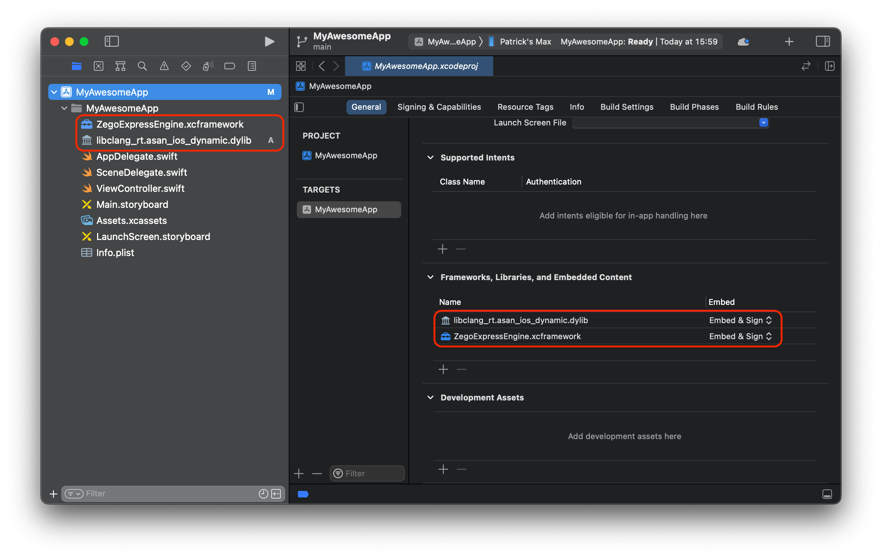
Task: Collapse the Development Assets section
Action: 430,398
